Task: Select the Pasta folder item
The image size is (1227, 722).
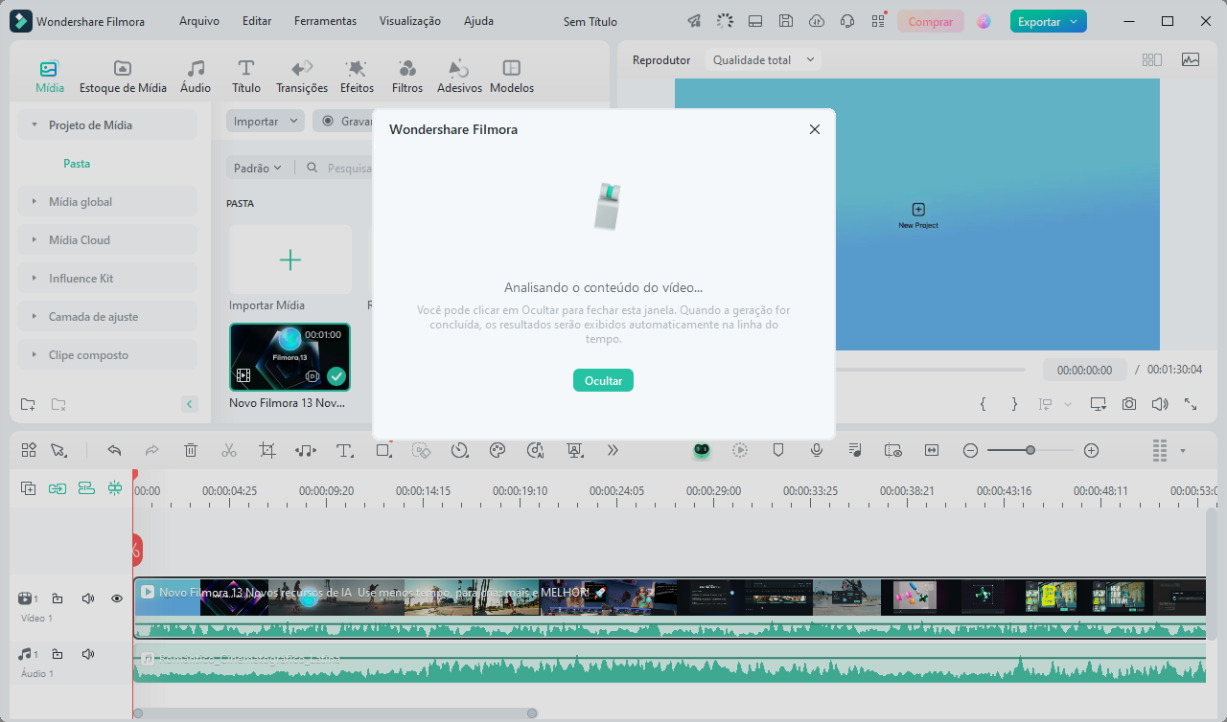Action: point(77,164)
